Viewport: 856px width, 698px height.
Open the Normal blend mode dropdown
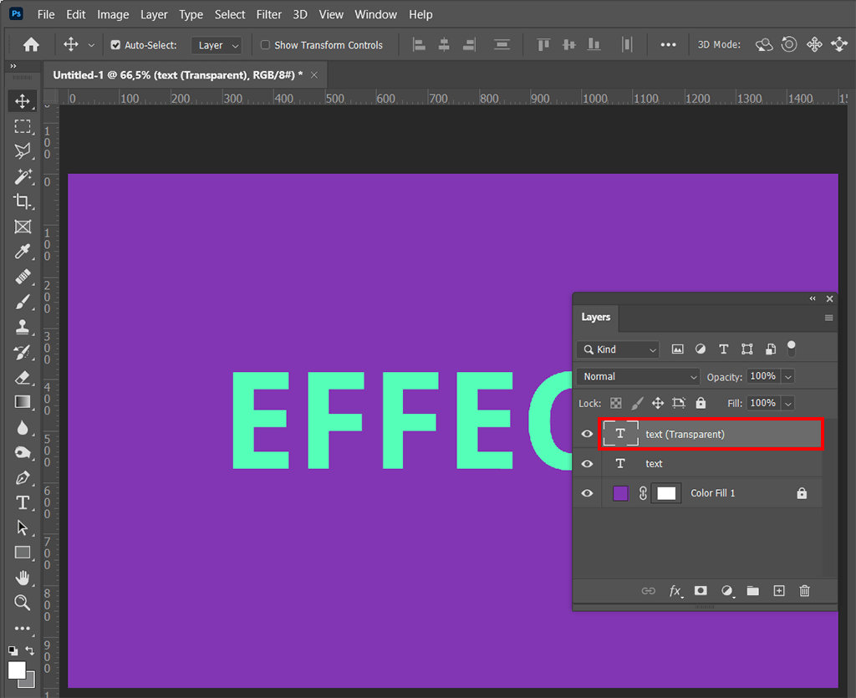pos(638,376)
